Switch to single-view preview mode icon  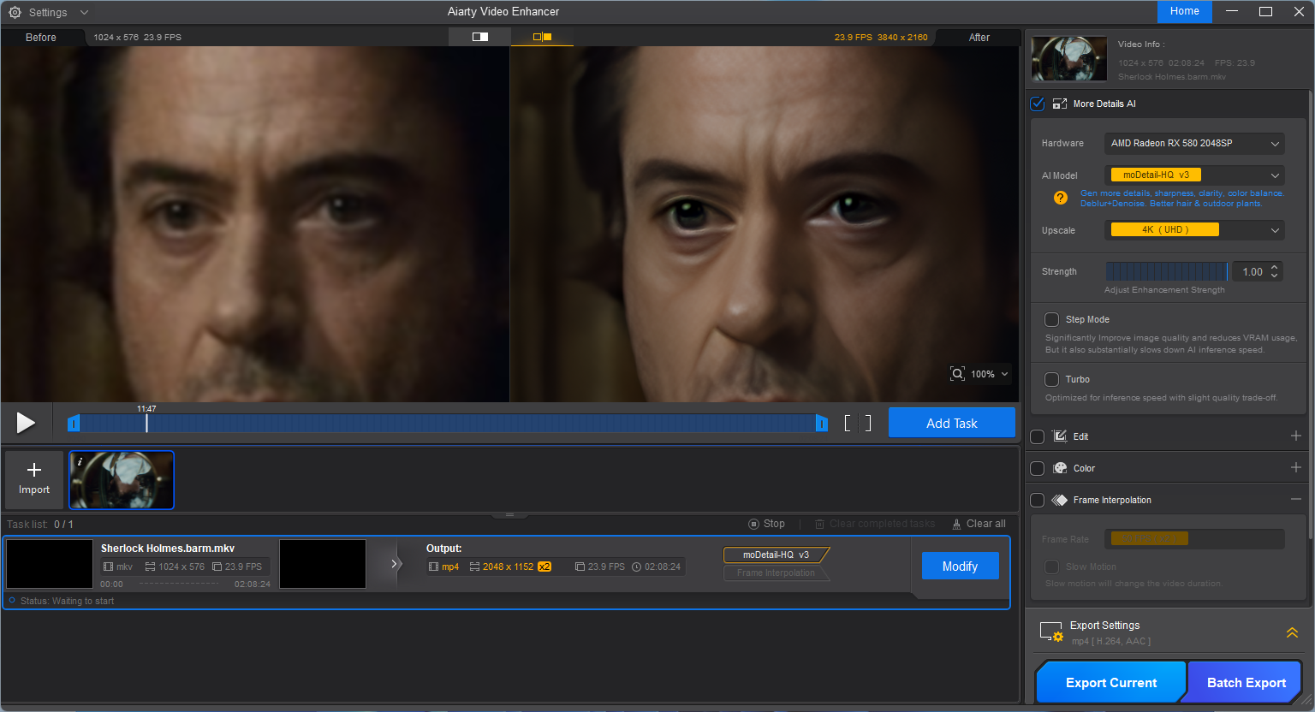point(480,37)
